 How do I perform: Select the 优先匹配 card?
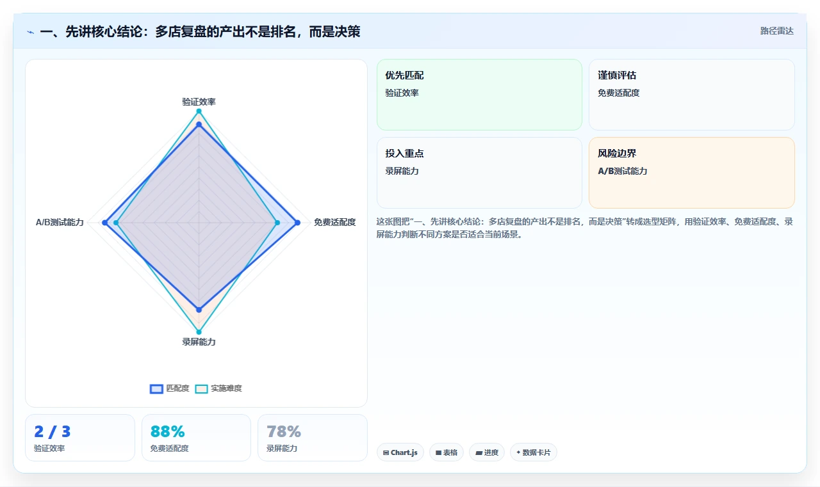pos(479,95)
